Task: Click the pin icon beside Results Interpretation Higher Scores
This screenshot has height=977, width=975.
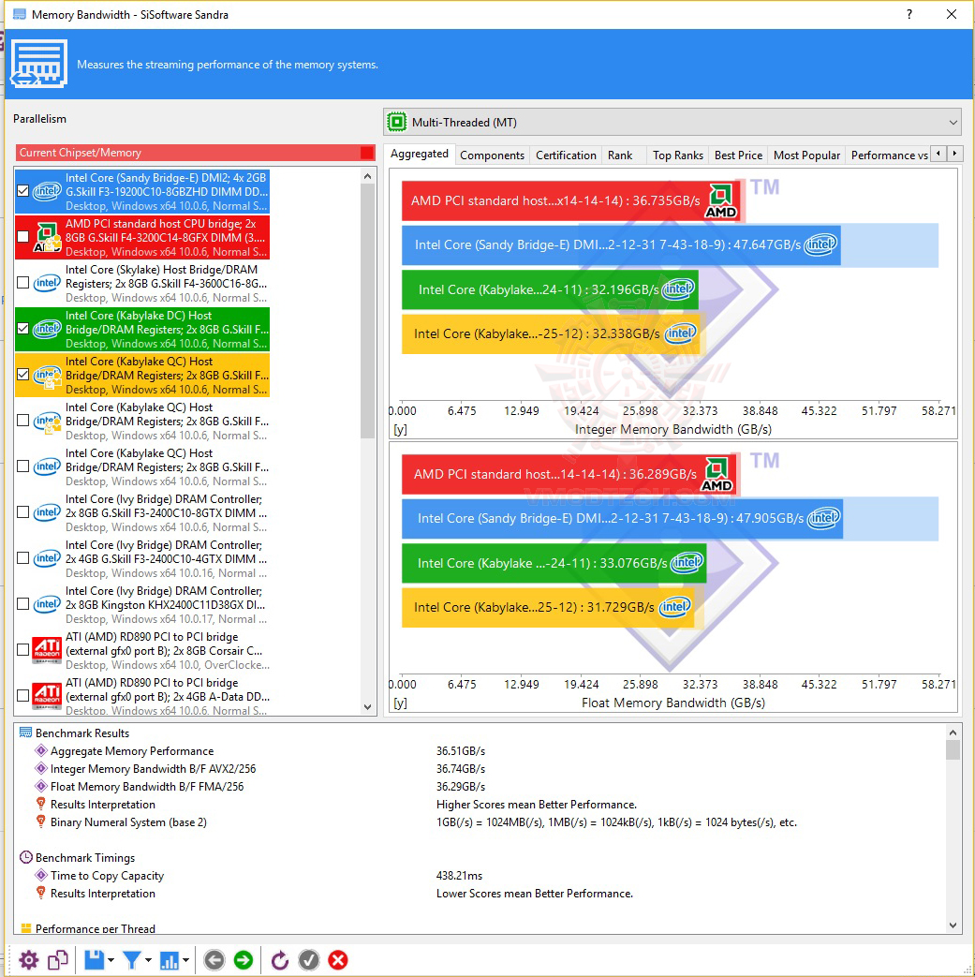Action: (41, 804)
